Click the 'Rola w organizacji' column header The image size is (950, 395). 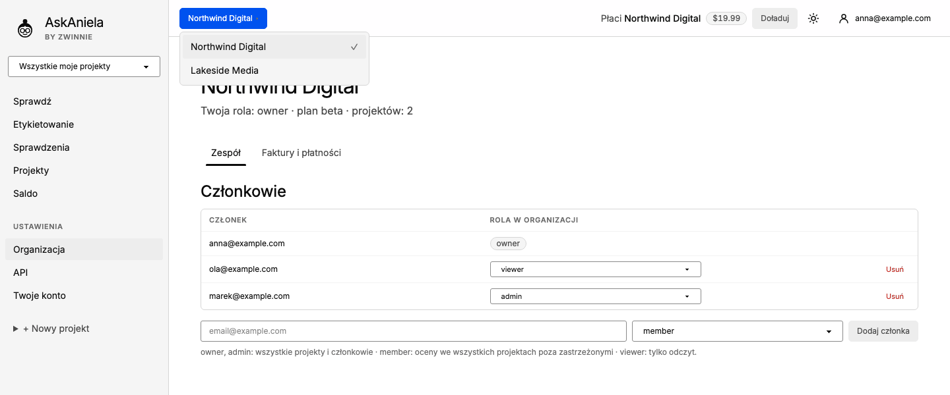[534, 220]
